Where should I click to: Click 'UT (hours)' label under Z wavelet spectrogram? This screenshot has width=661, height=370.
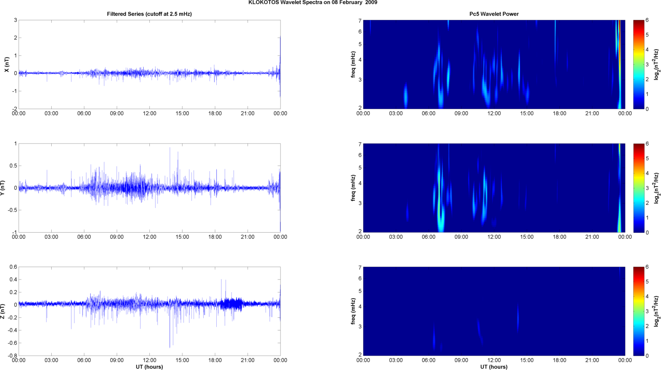tap(494, 367)
